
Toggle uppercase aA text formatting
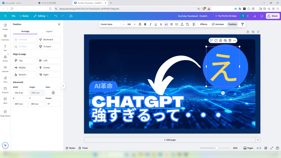166,24
